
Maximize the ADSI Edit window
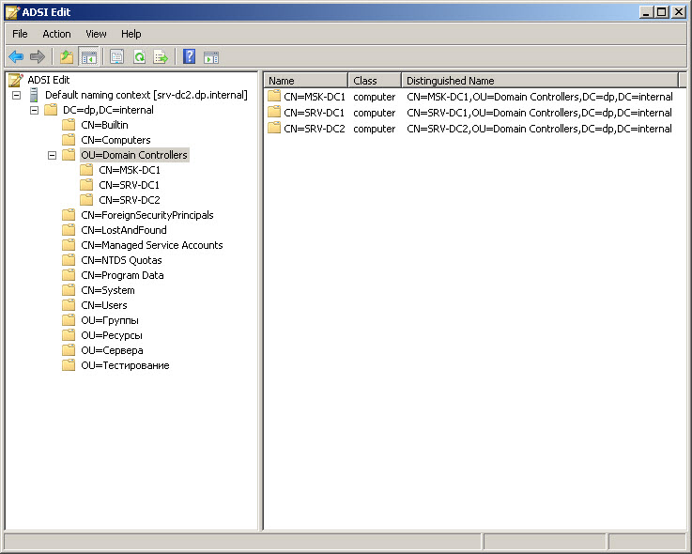point(662,12)
